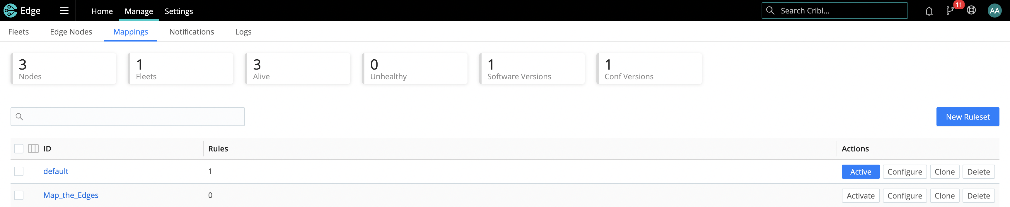This screenshot has width=1010, height=207.
Task: Go to the Settings menu item
Action: (179, 11)
